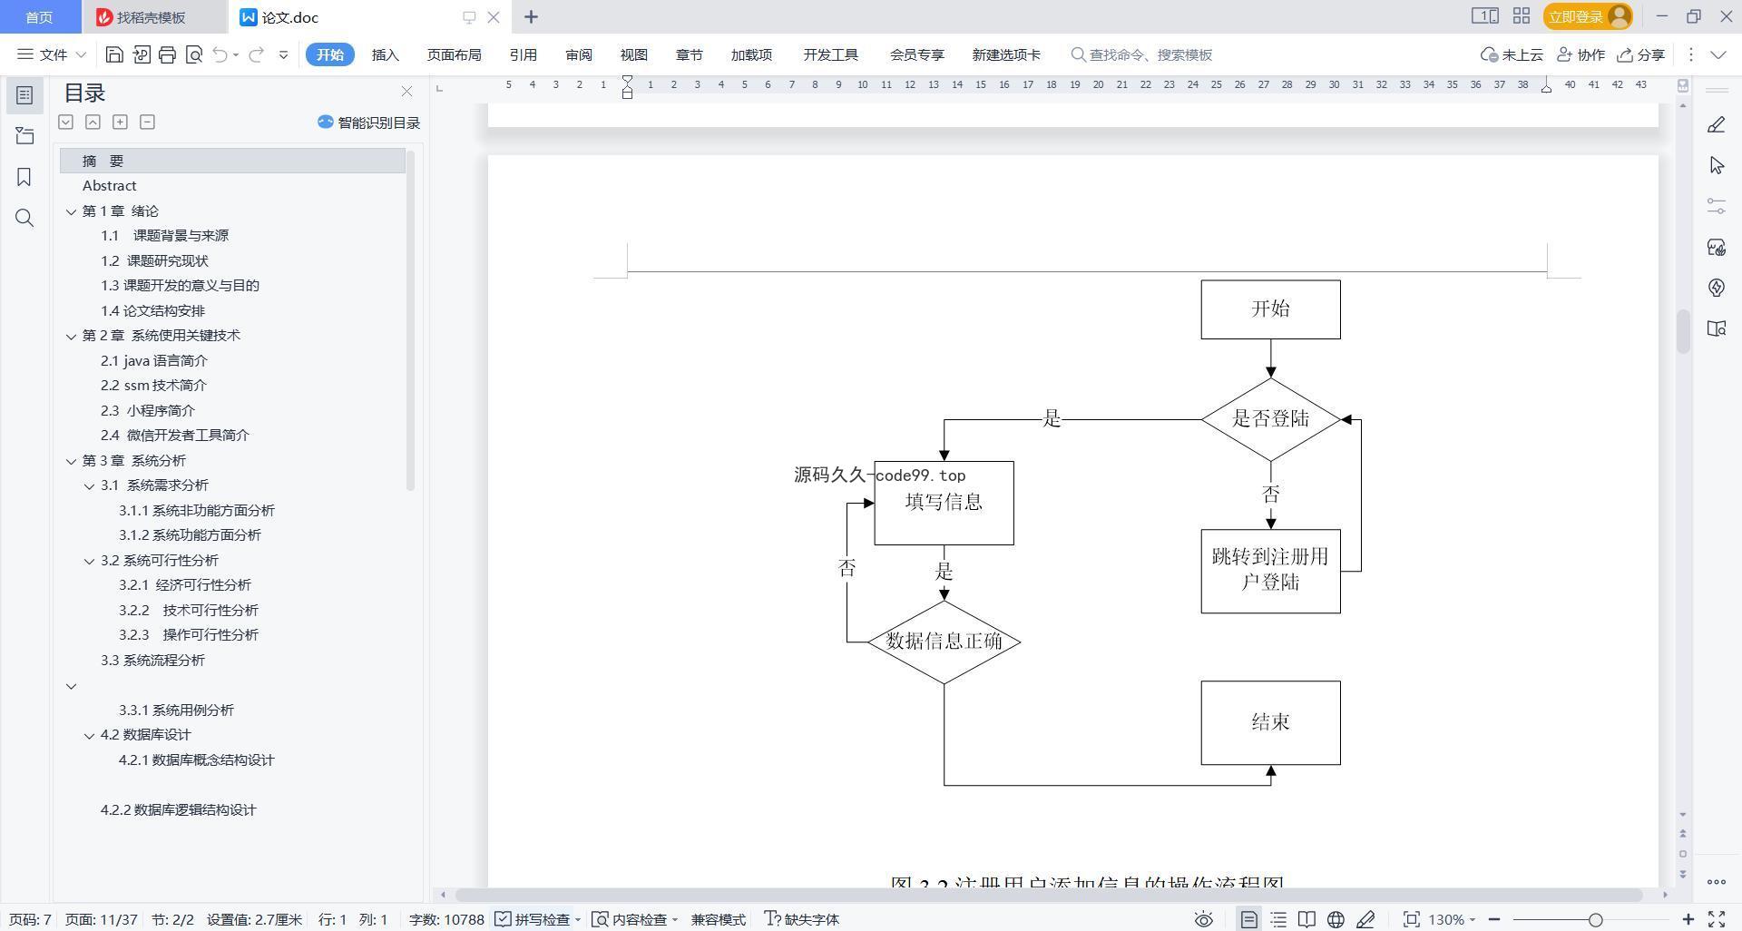Click the demote (−) outline icon
The width and height of the screenshot is (1742, 931).
147,122
